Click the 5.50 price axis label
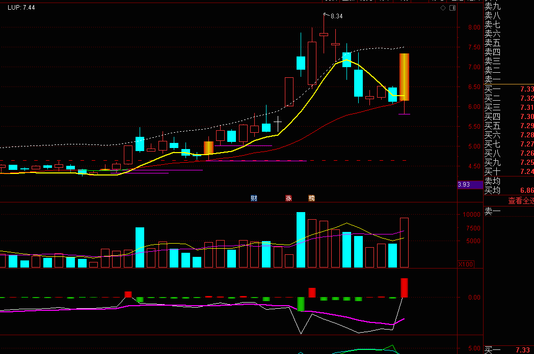Screen dimensions: 534x354 [x=474, y=127]
